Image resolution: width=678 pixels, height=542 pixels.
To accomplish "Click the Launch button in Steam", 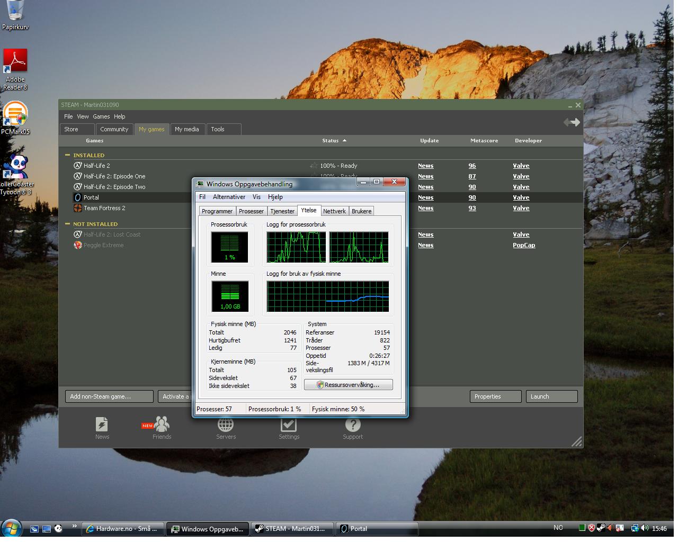I will (551, 396).
